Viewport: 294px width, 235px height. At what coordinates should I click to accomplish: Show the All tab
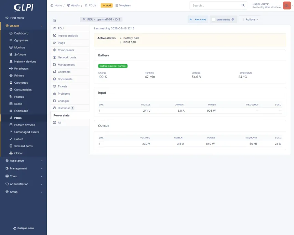pyautogui.click(x=70, y=123)
